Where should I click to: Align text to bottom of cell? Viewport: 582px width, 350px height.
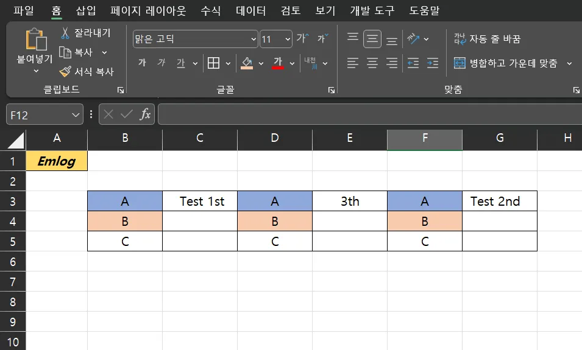click(392, 40)
